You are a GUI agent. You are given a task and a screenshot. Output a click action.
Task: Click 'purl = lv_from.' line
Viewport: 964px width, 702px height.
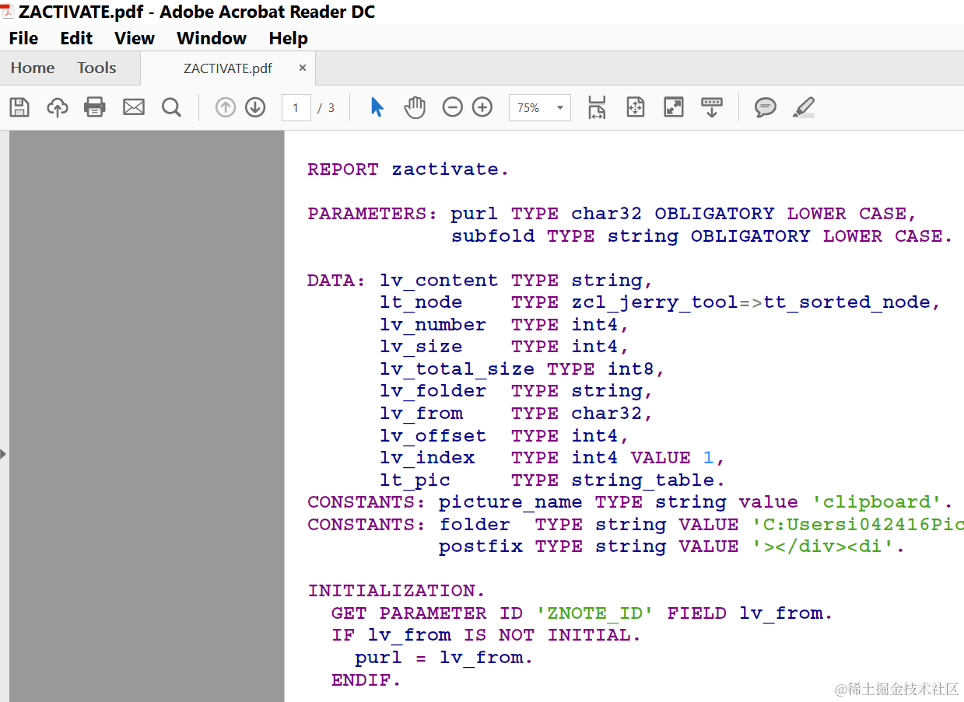[444, 658]
